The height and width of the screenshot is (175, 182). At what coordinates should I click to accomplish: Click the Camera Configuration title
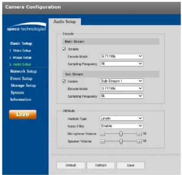tap(33, 7)
